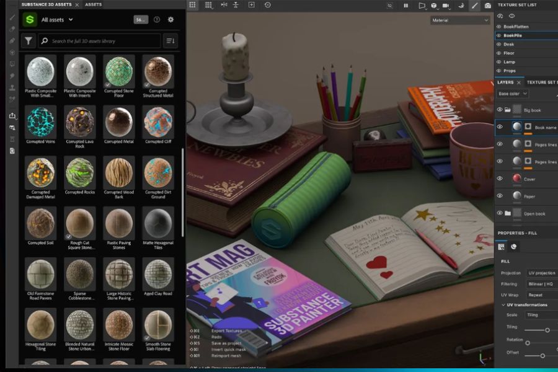558x372 pixels.
Task: Hide the Desk texture set
Action: point(499,44)
